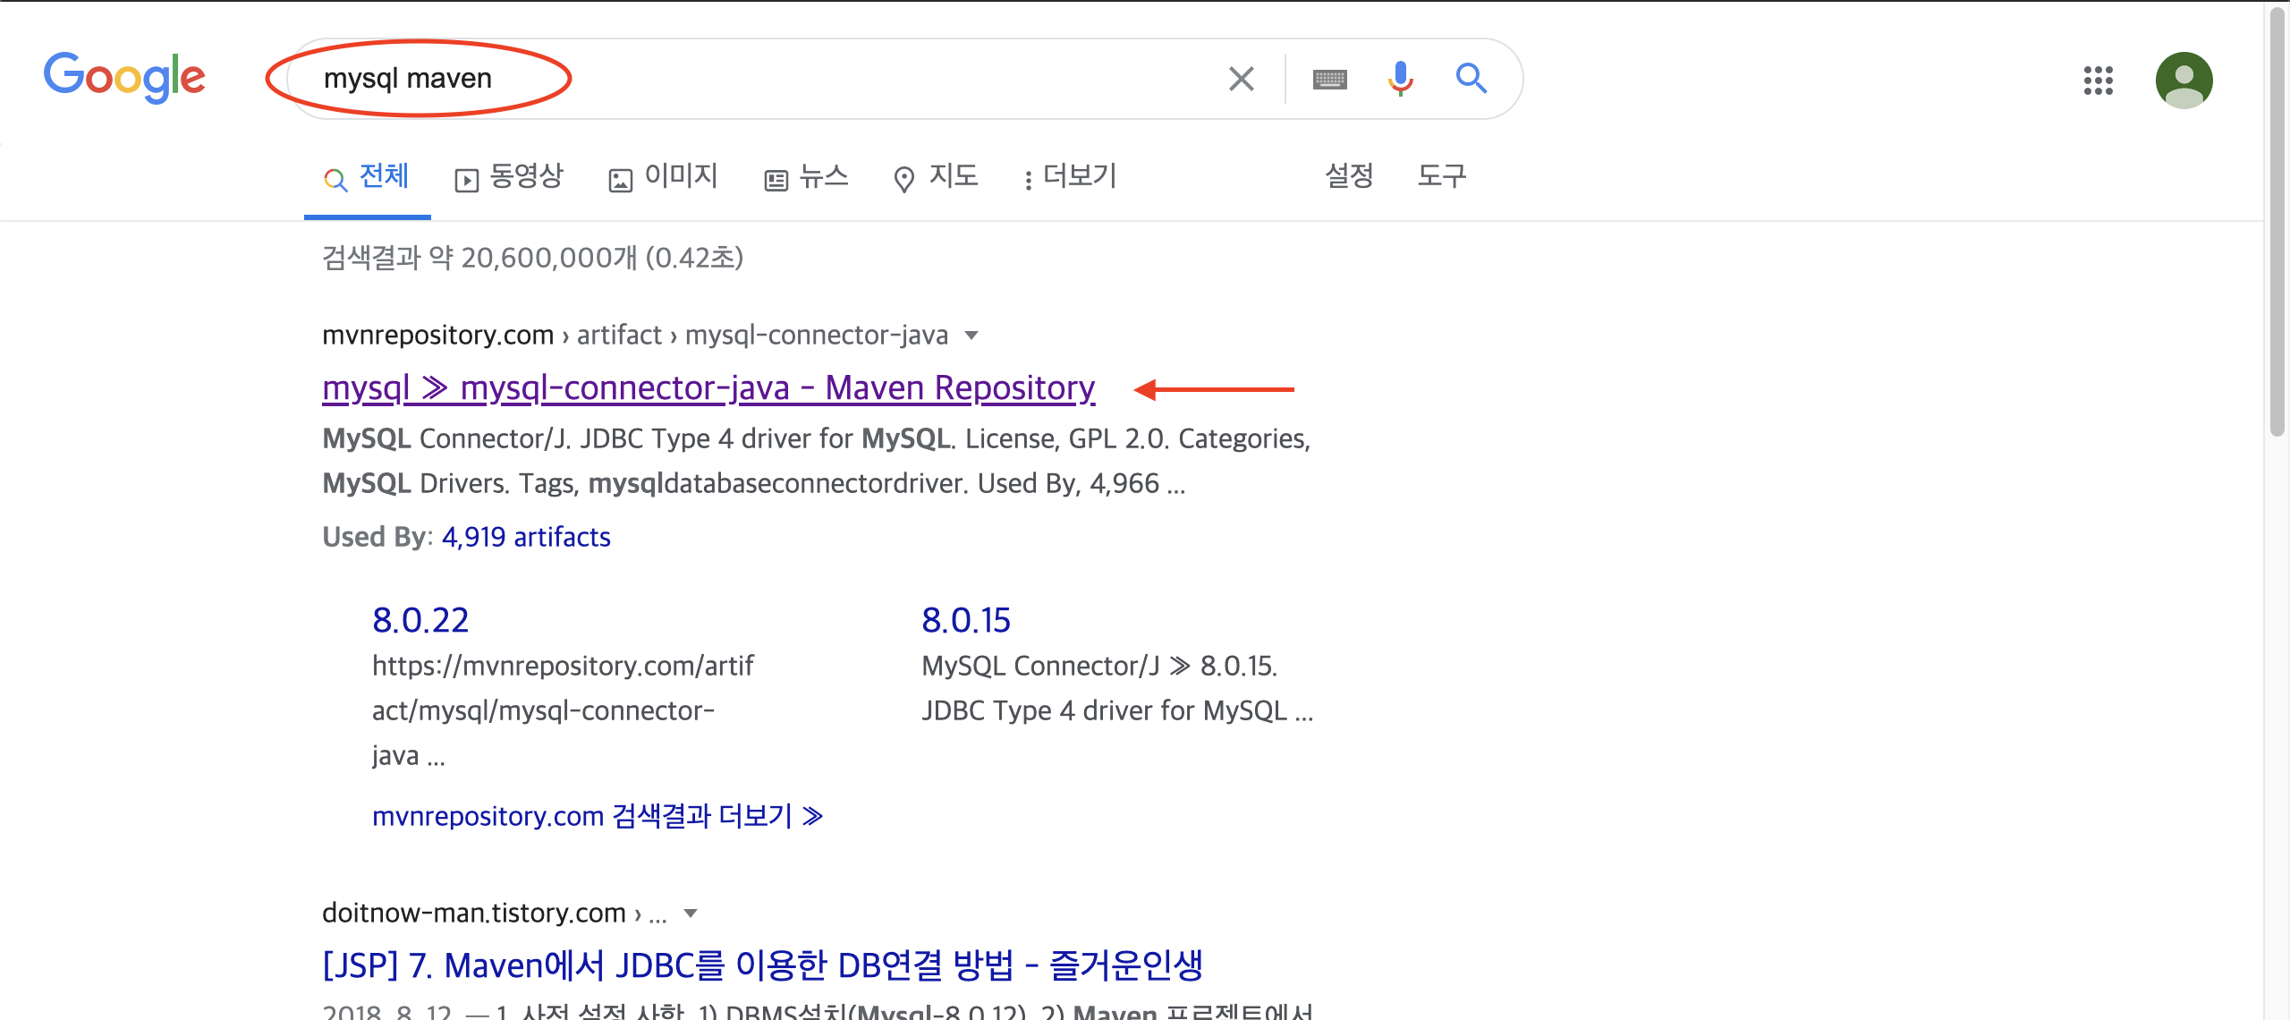This screenshot has width=2290, height=1020.
Task: Open 설정 settings menu
Action: pyautogui.click(x=1349, y=176)
